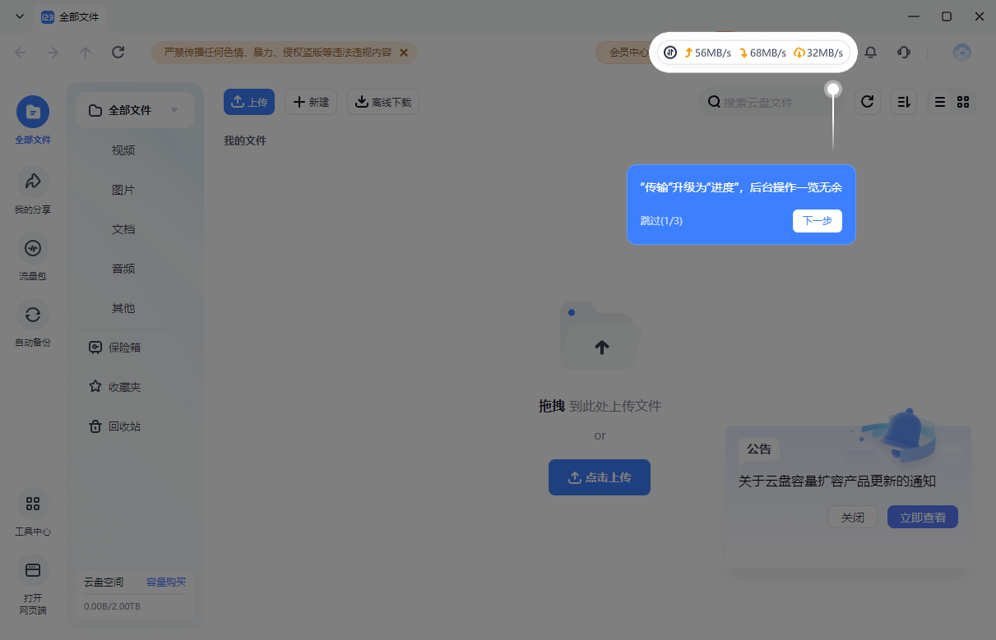This screenshot has height=640, width=996.
Task: Select 文档 category
Action: point(123,229)
